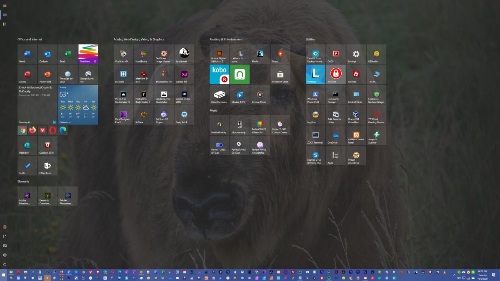The image size is (500, 281).
Task: Open the VueScan x64 tile
Action: [123, 54]
